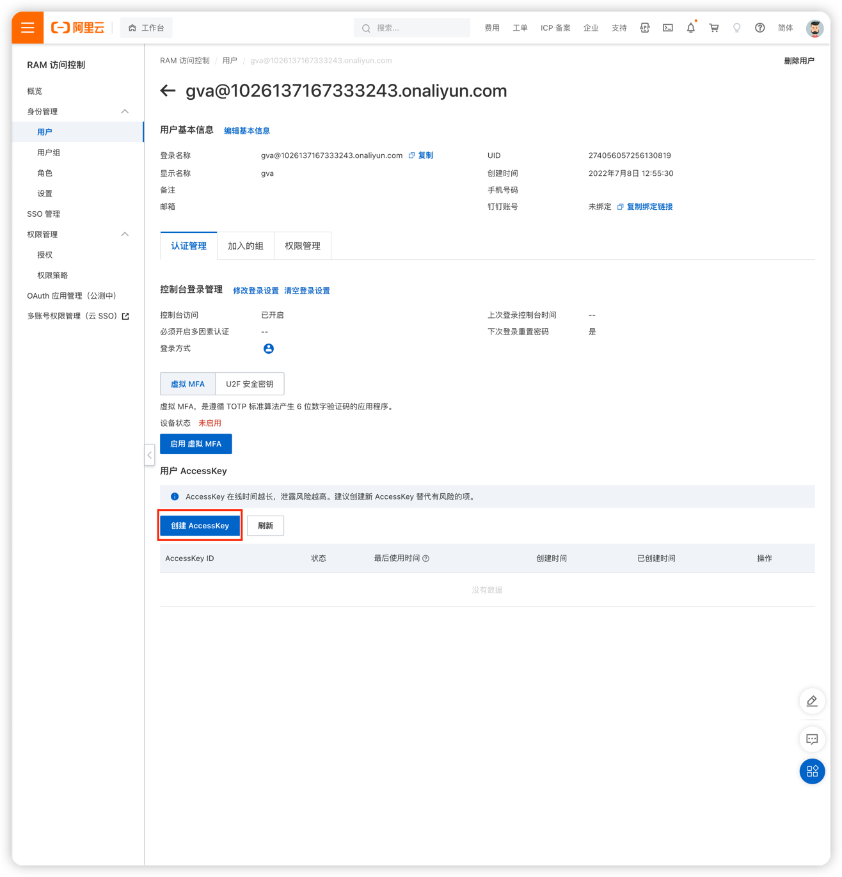The height and width of the screenshot is (877, 842).
Task: Click the help question mark icon
Action: (759, 28)
